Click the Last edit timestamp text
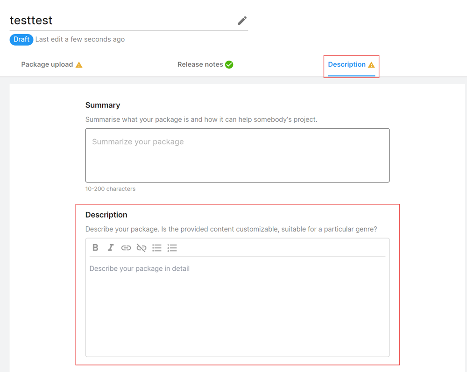Screen dimensions: 467x372 coord(80,39)
